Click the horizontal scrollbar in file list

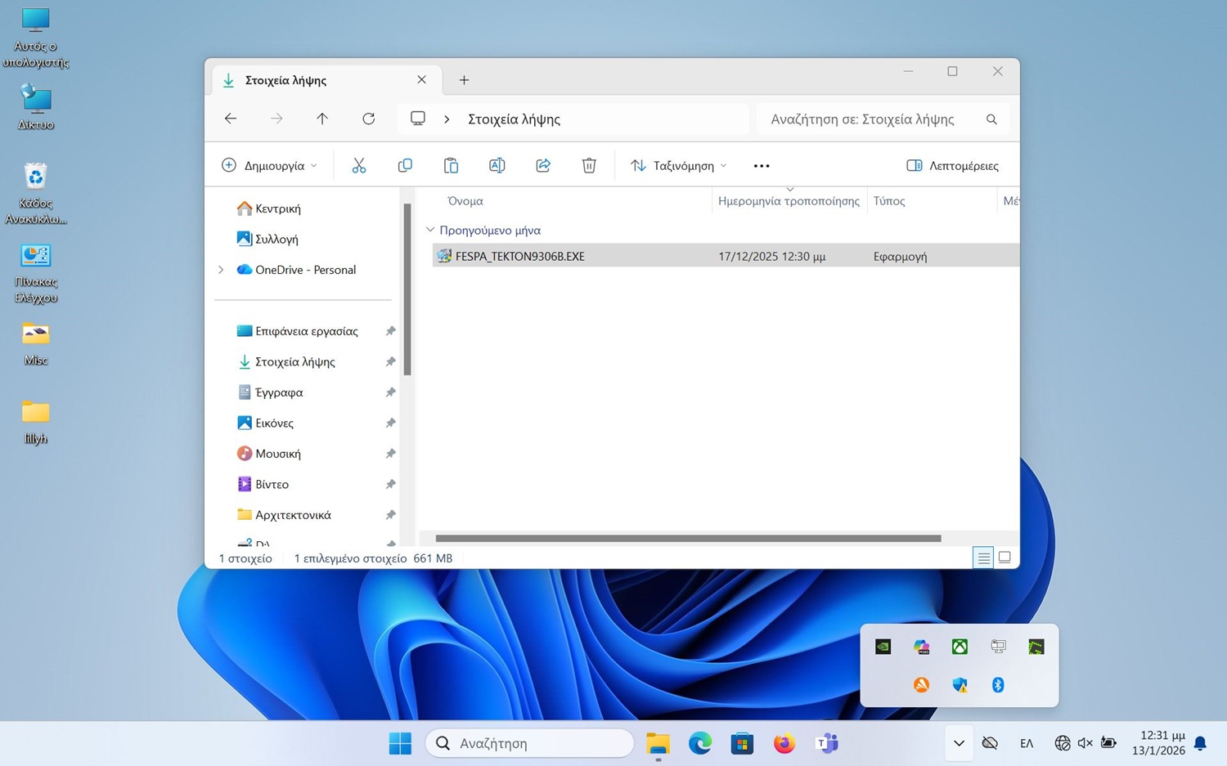click(x=687, y=539)
